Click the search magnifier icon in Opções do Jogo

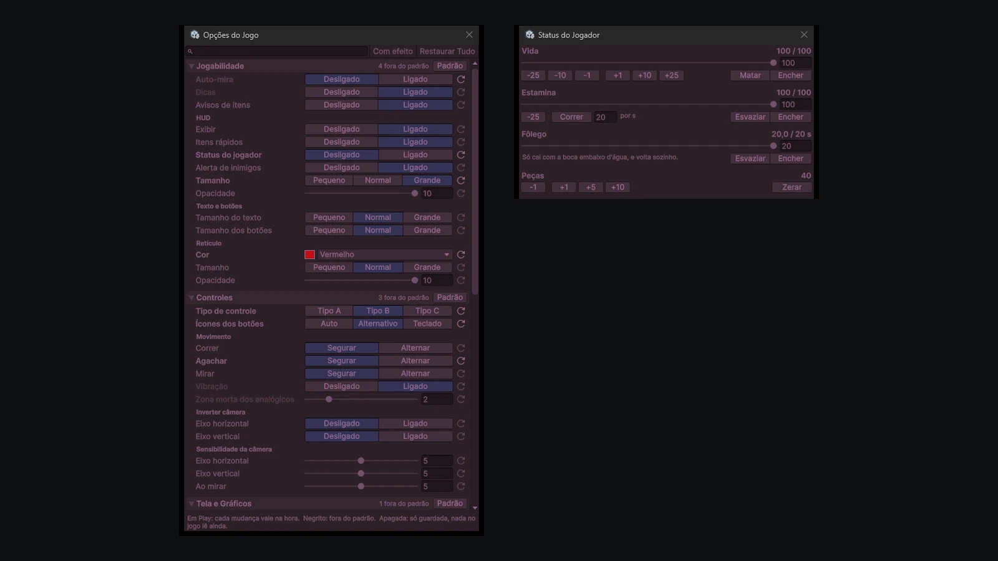click(x=190, y=51)
